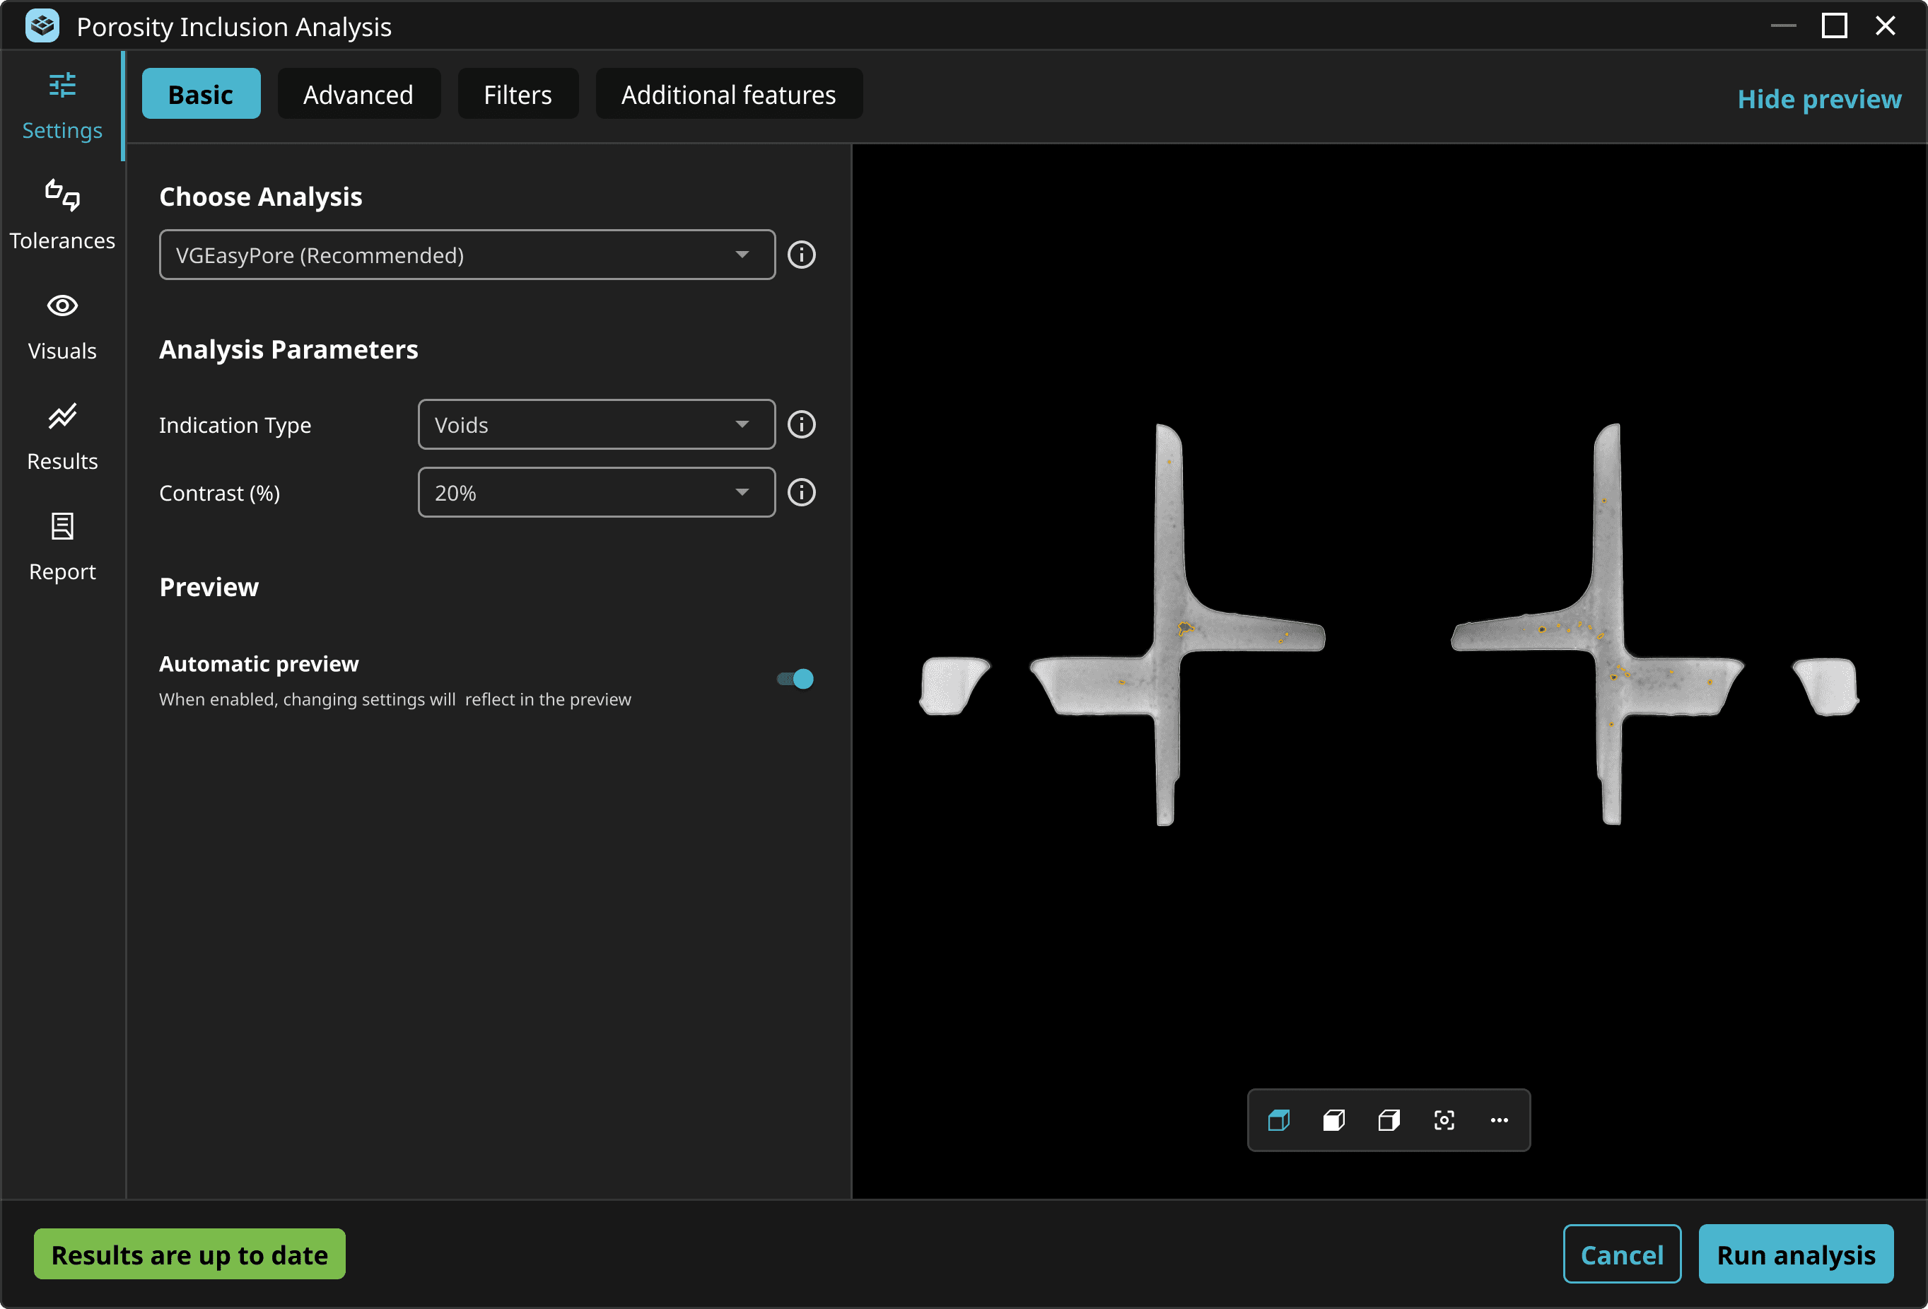Show info for Choose Analysis dropdown
The height and width of the screenshot is (1309, 1928).
pyautogui.click(x=802, y=255)
